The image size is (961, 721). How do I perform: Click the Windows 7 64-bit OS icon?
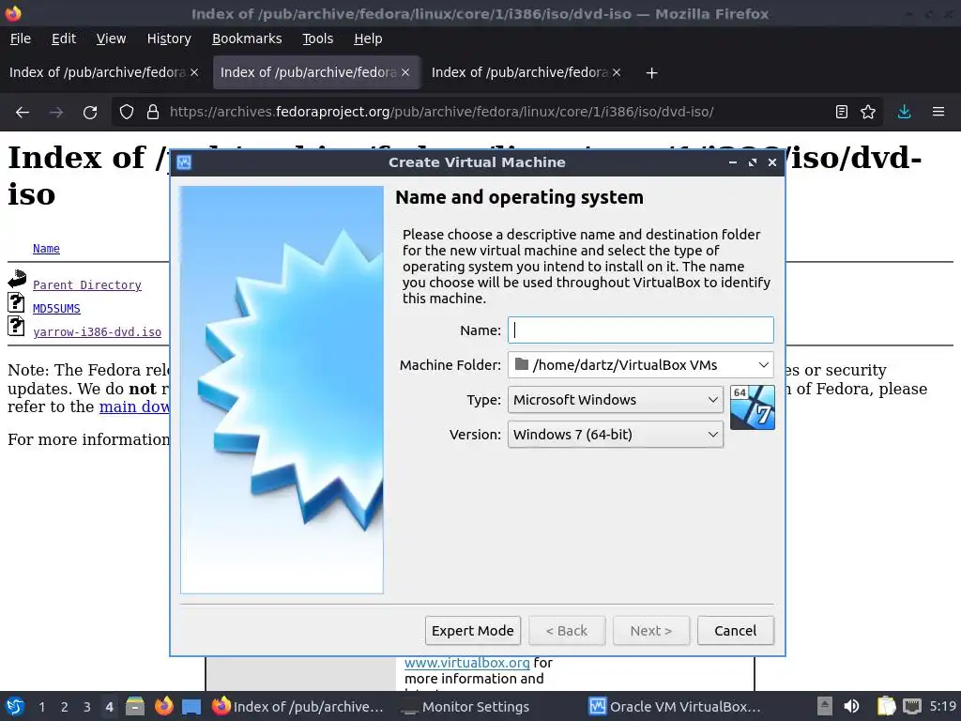point(752,407)
